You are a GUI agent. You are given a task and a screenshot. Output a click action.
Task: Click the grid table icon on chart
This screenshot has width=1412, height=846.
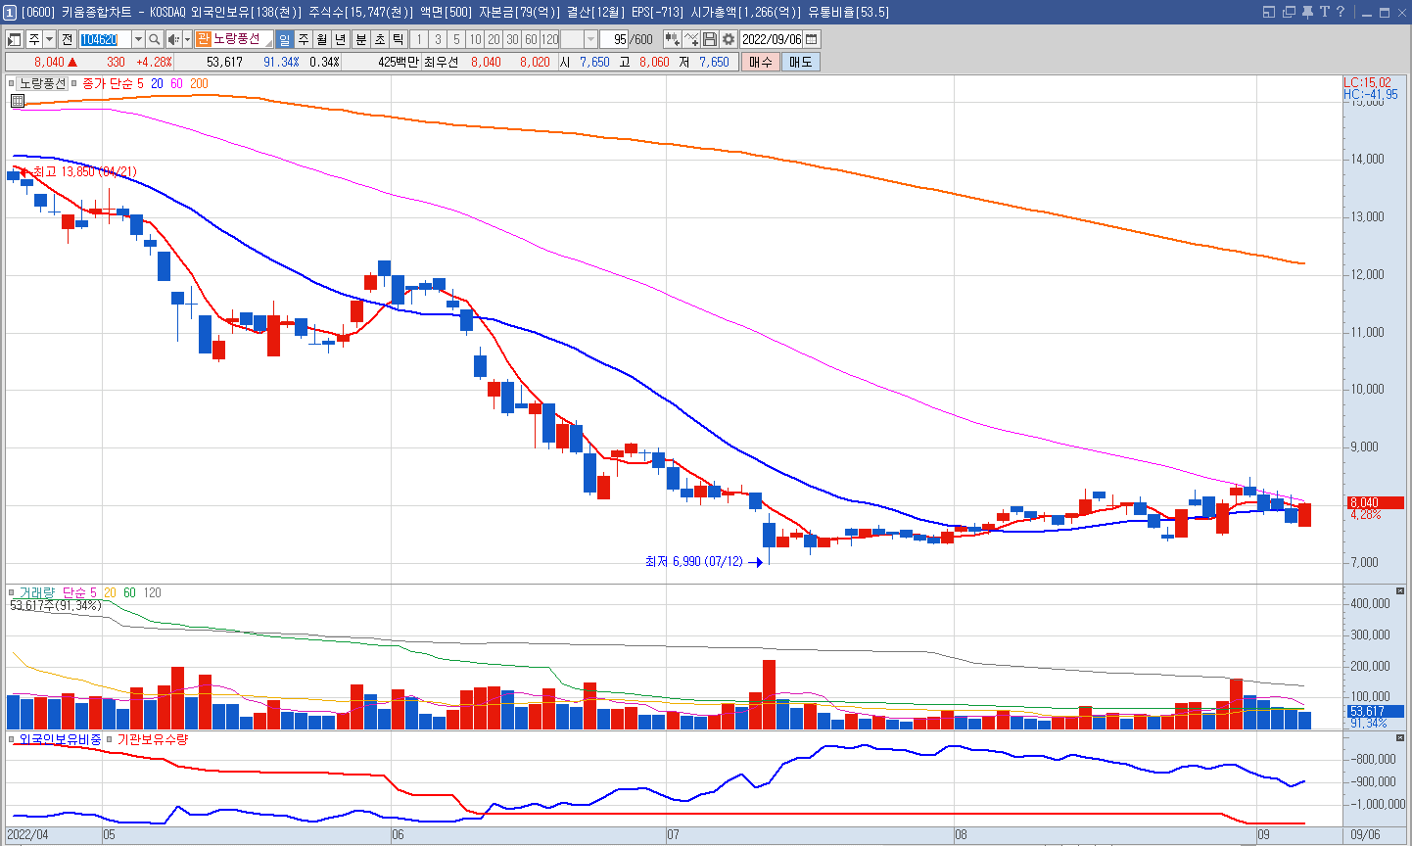18,100
